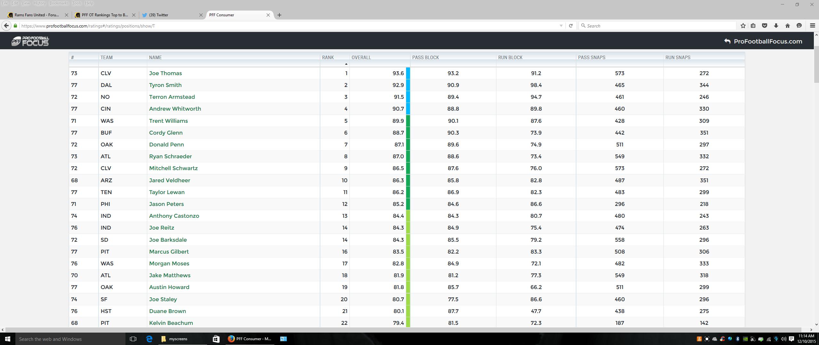Screen dimensions: 819x345
Task: Open the Downloads arrow icon
Action: [776, 26]
